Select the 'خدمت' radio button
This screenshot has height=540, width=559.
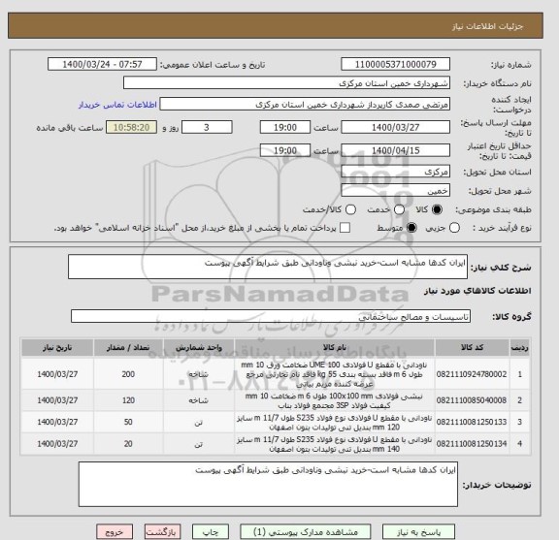[x=399, y=209]
